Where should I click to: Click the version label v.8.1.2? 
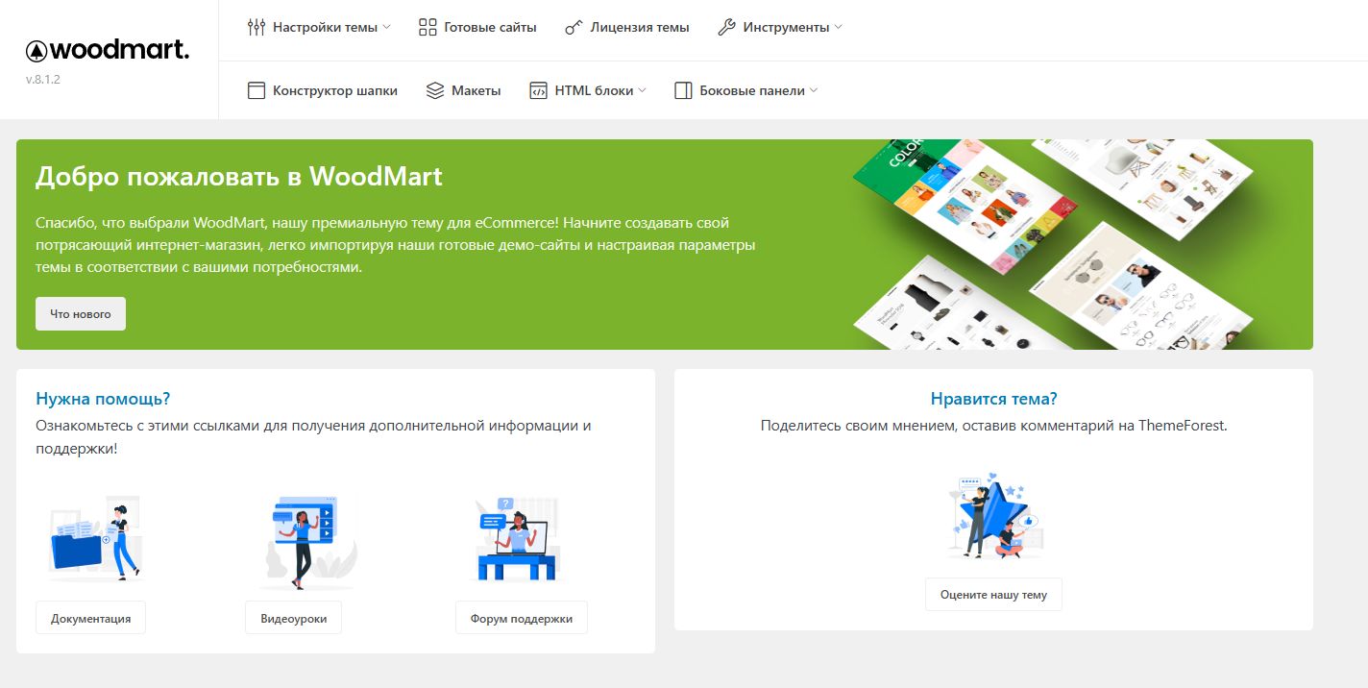(43, 79)
